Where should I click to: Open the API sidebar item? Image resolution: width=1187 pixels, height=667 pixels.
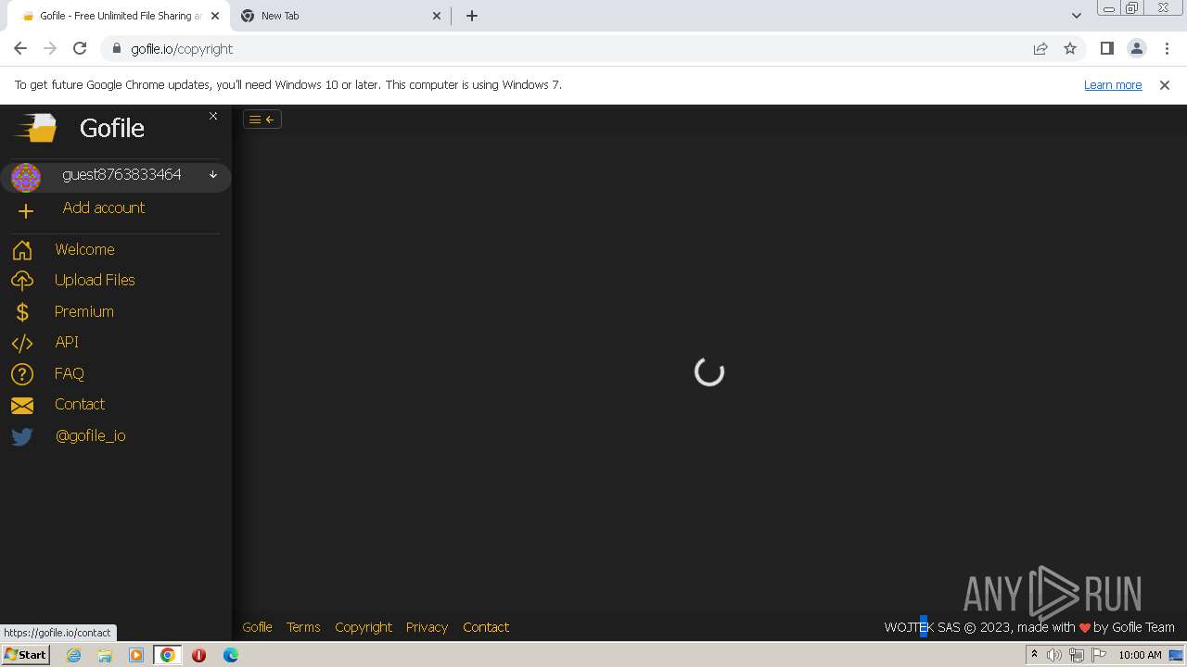pyautogui.click(x=67, y=342)
